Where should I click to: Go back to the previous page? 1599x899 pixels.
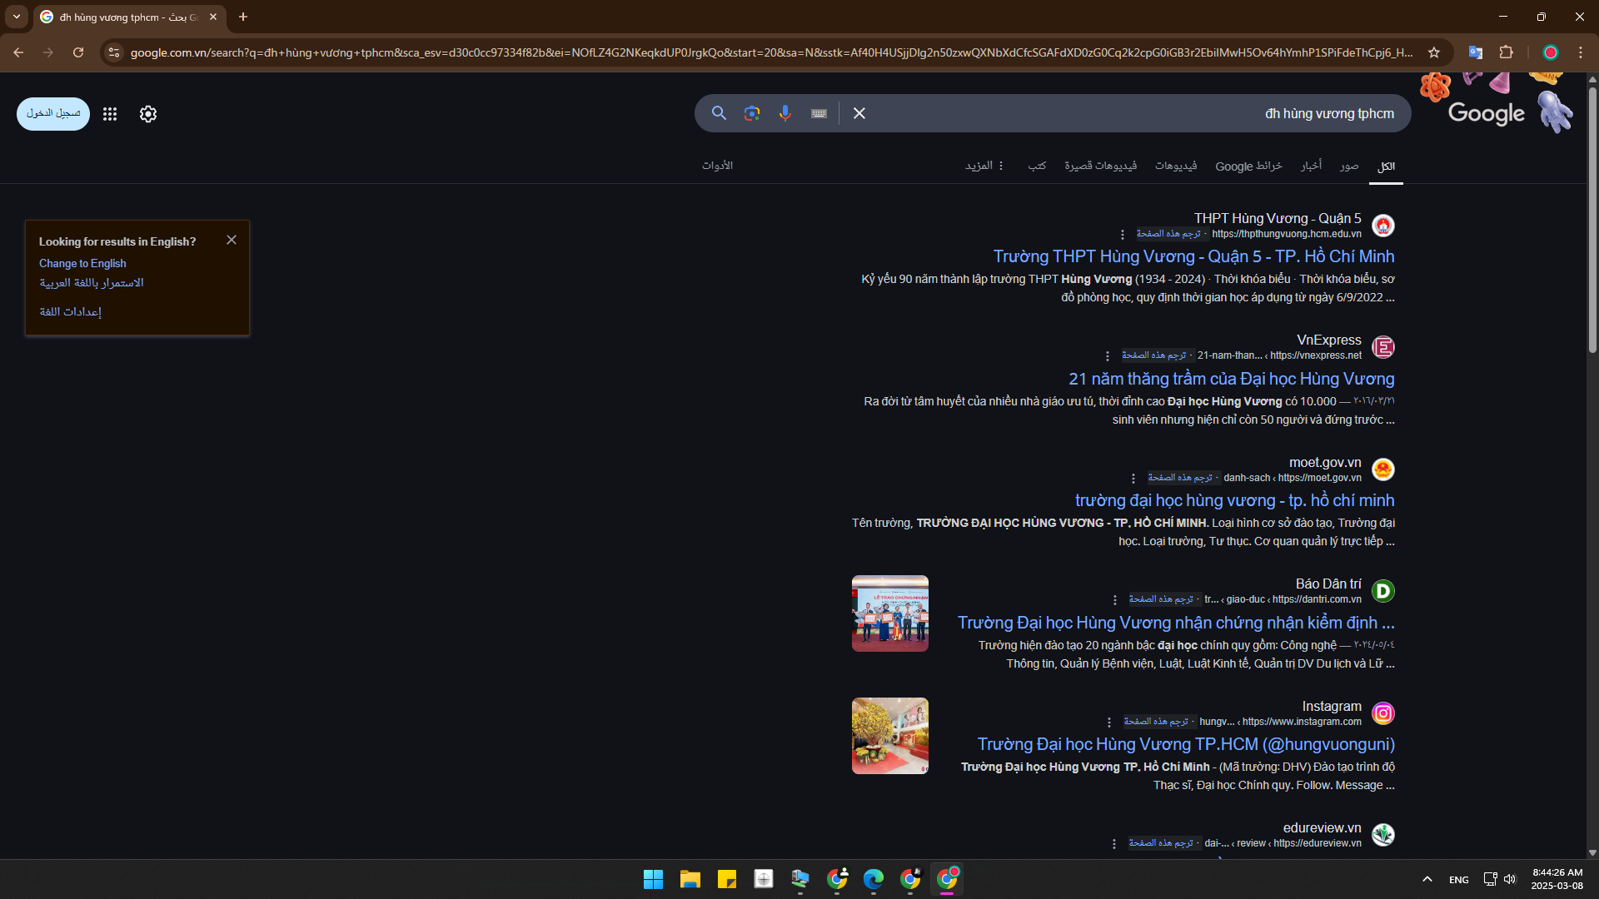[x=18, y=52]
